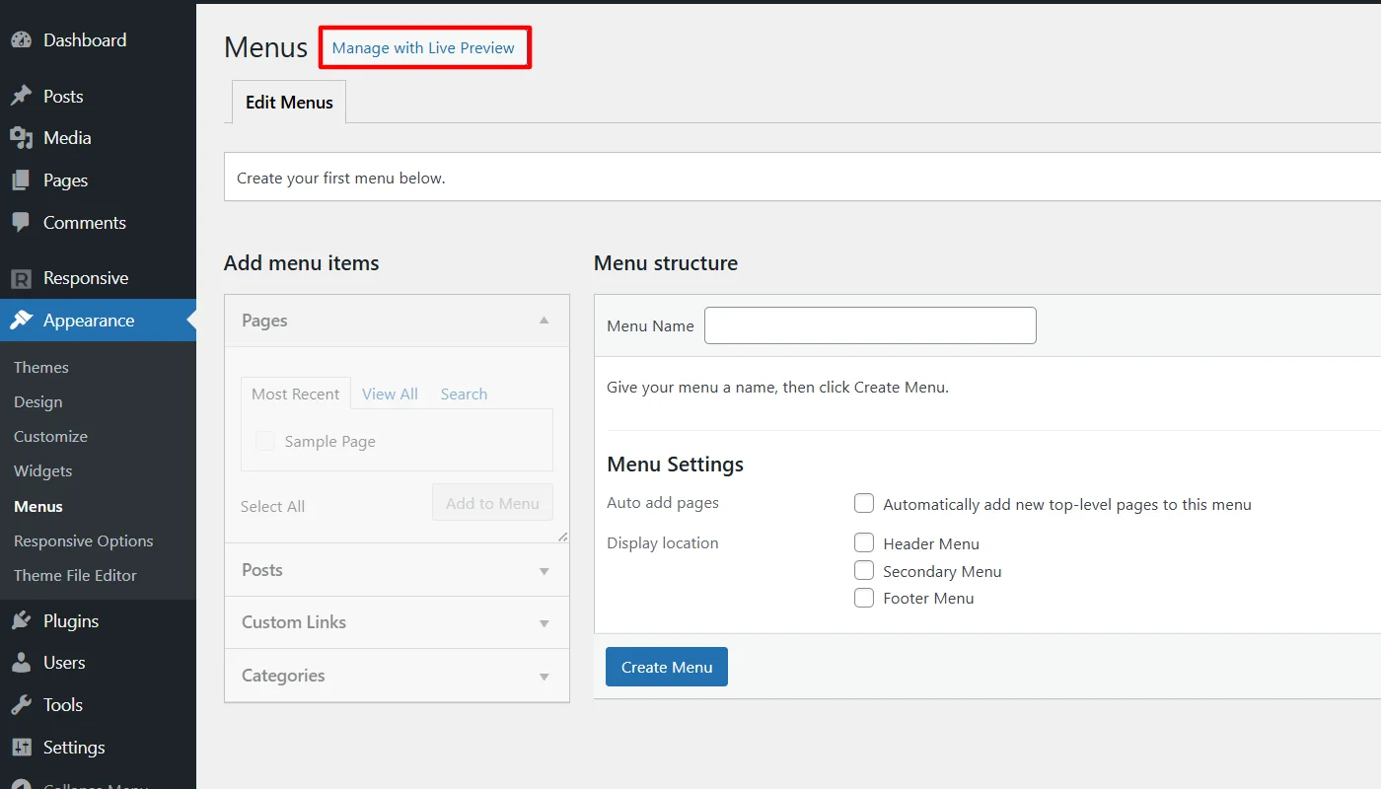Check the Footer Menu display location

pos(864,598)
